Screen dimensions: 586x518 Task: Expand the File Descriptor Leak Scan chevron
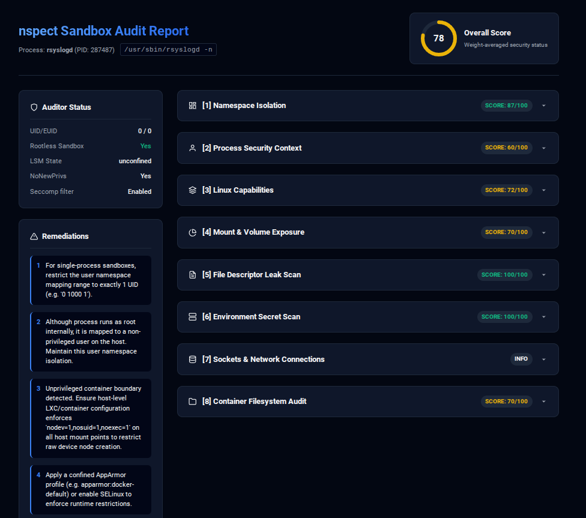544,275
